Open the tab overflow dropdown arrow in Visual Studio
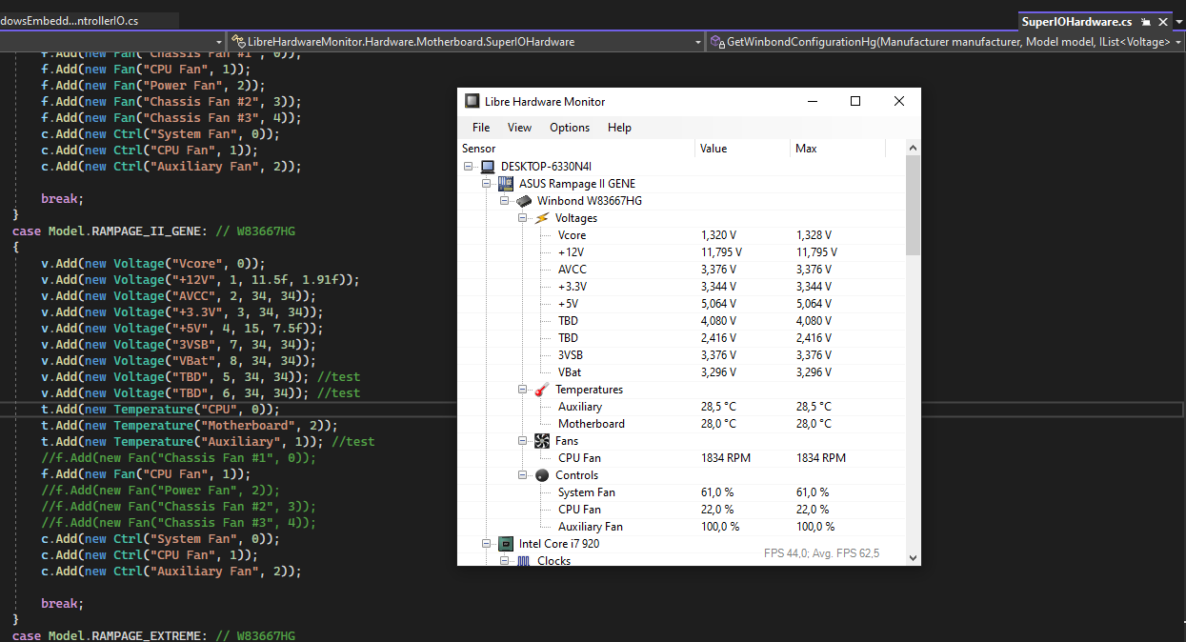The image size is (1186, 642). click(1179, 21)
